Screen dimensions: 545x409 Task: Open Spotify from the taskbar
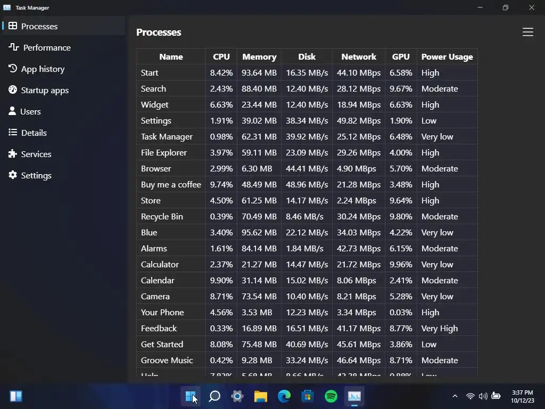[x=331, y=396]
